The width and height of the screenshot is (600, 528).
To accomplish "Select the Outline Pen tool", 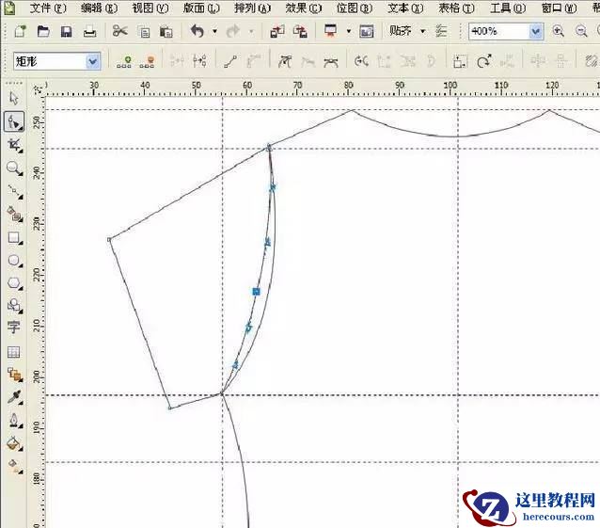I will point(15,420).
